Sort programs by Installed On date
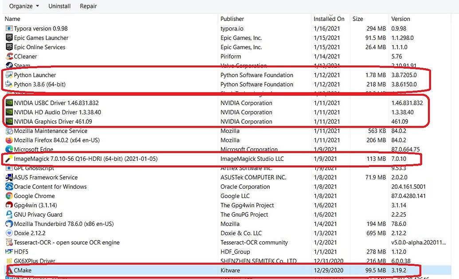The image size is (459, 279). 329,19
